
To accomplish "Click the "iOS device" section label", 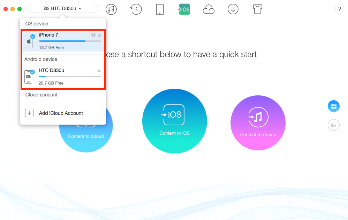I will click(36, 24).
